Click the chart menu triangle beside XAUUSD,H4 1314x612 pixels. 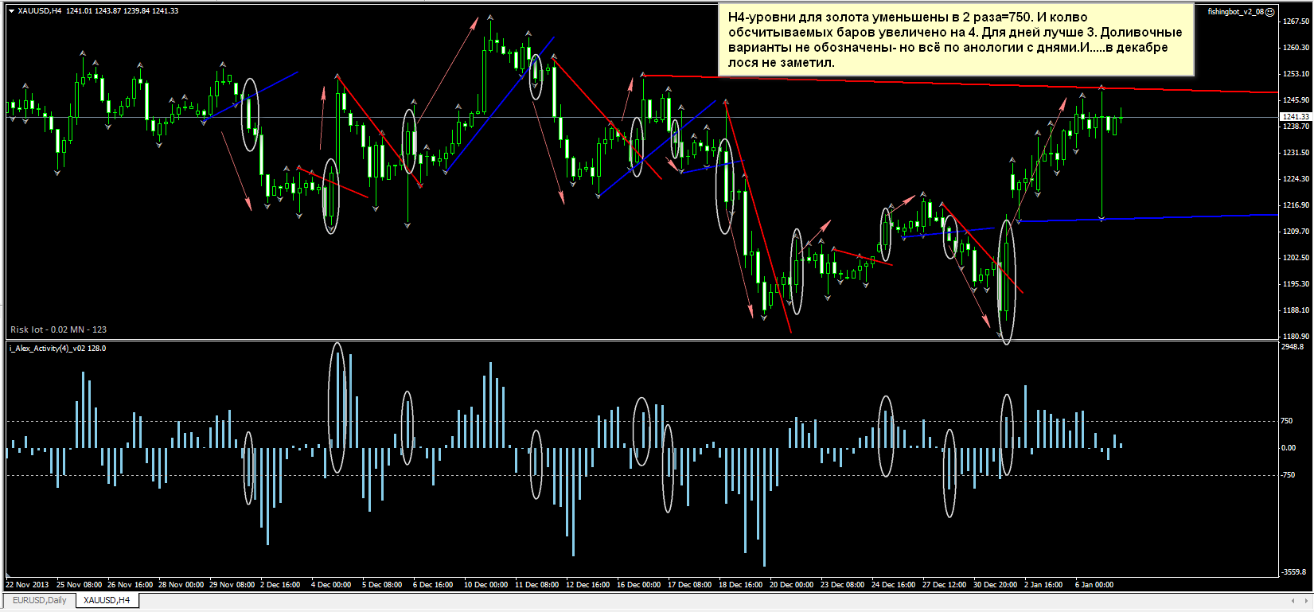[11, 11]
